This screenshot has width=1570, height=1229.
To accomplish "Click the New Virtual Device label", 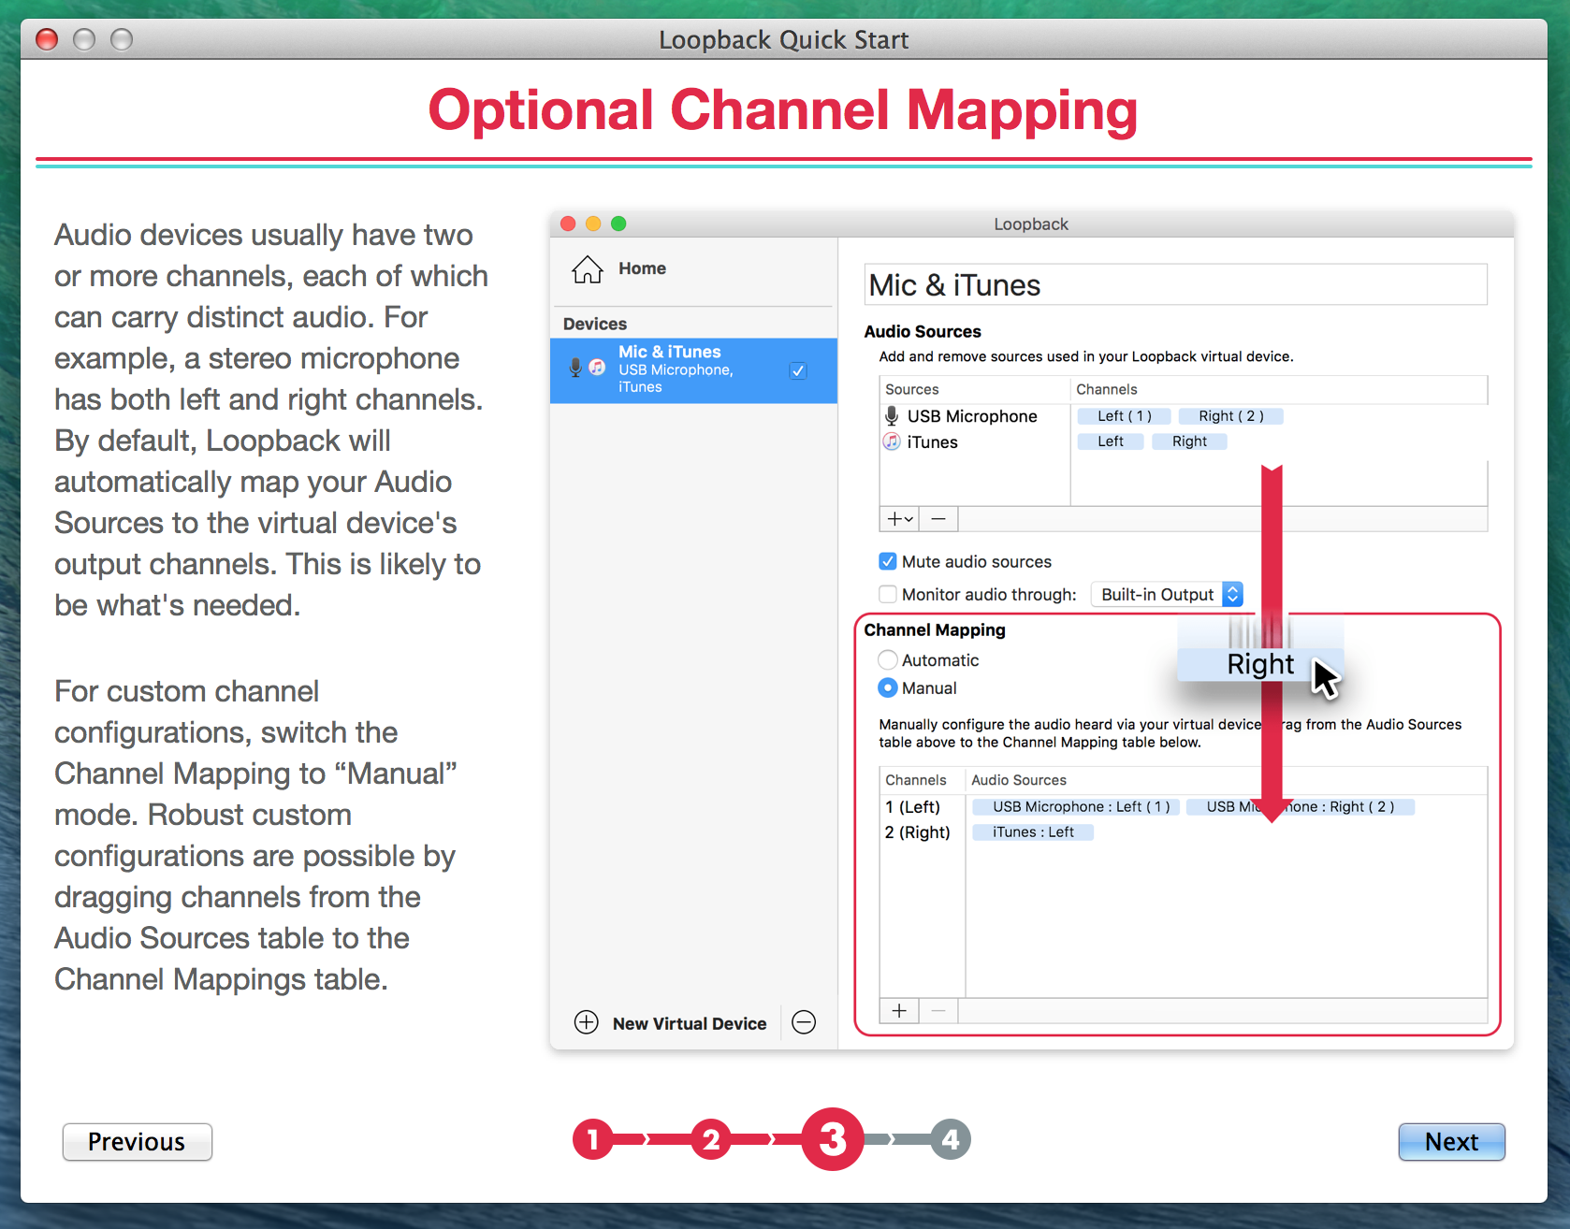I will [690, 1023].
